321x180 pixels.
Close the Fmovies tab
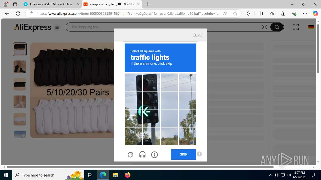click(78, 4)
